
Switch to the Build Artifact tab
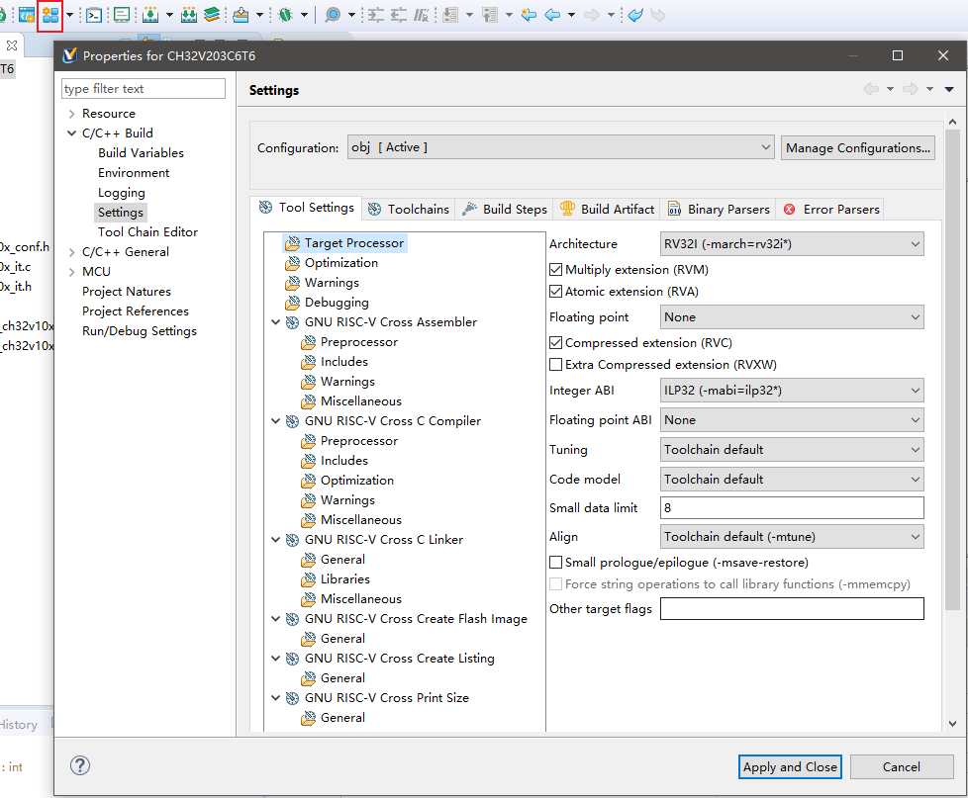pyautogui.click(x=607, y=209)
